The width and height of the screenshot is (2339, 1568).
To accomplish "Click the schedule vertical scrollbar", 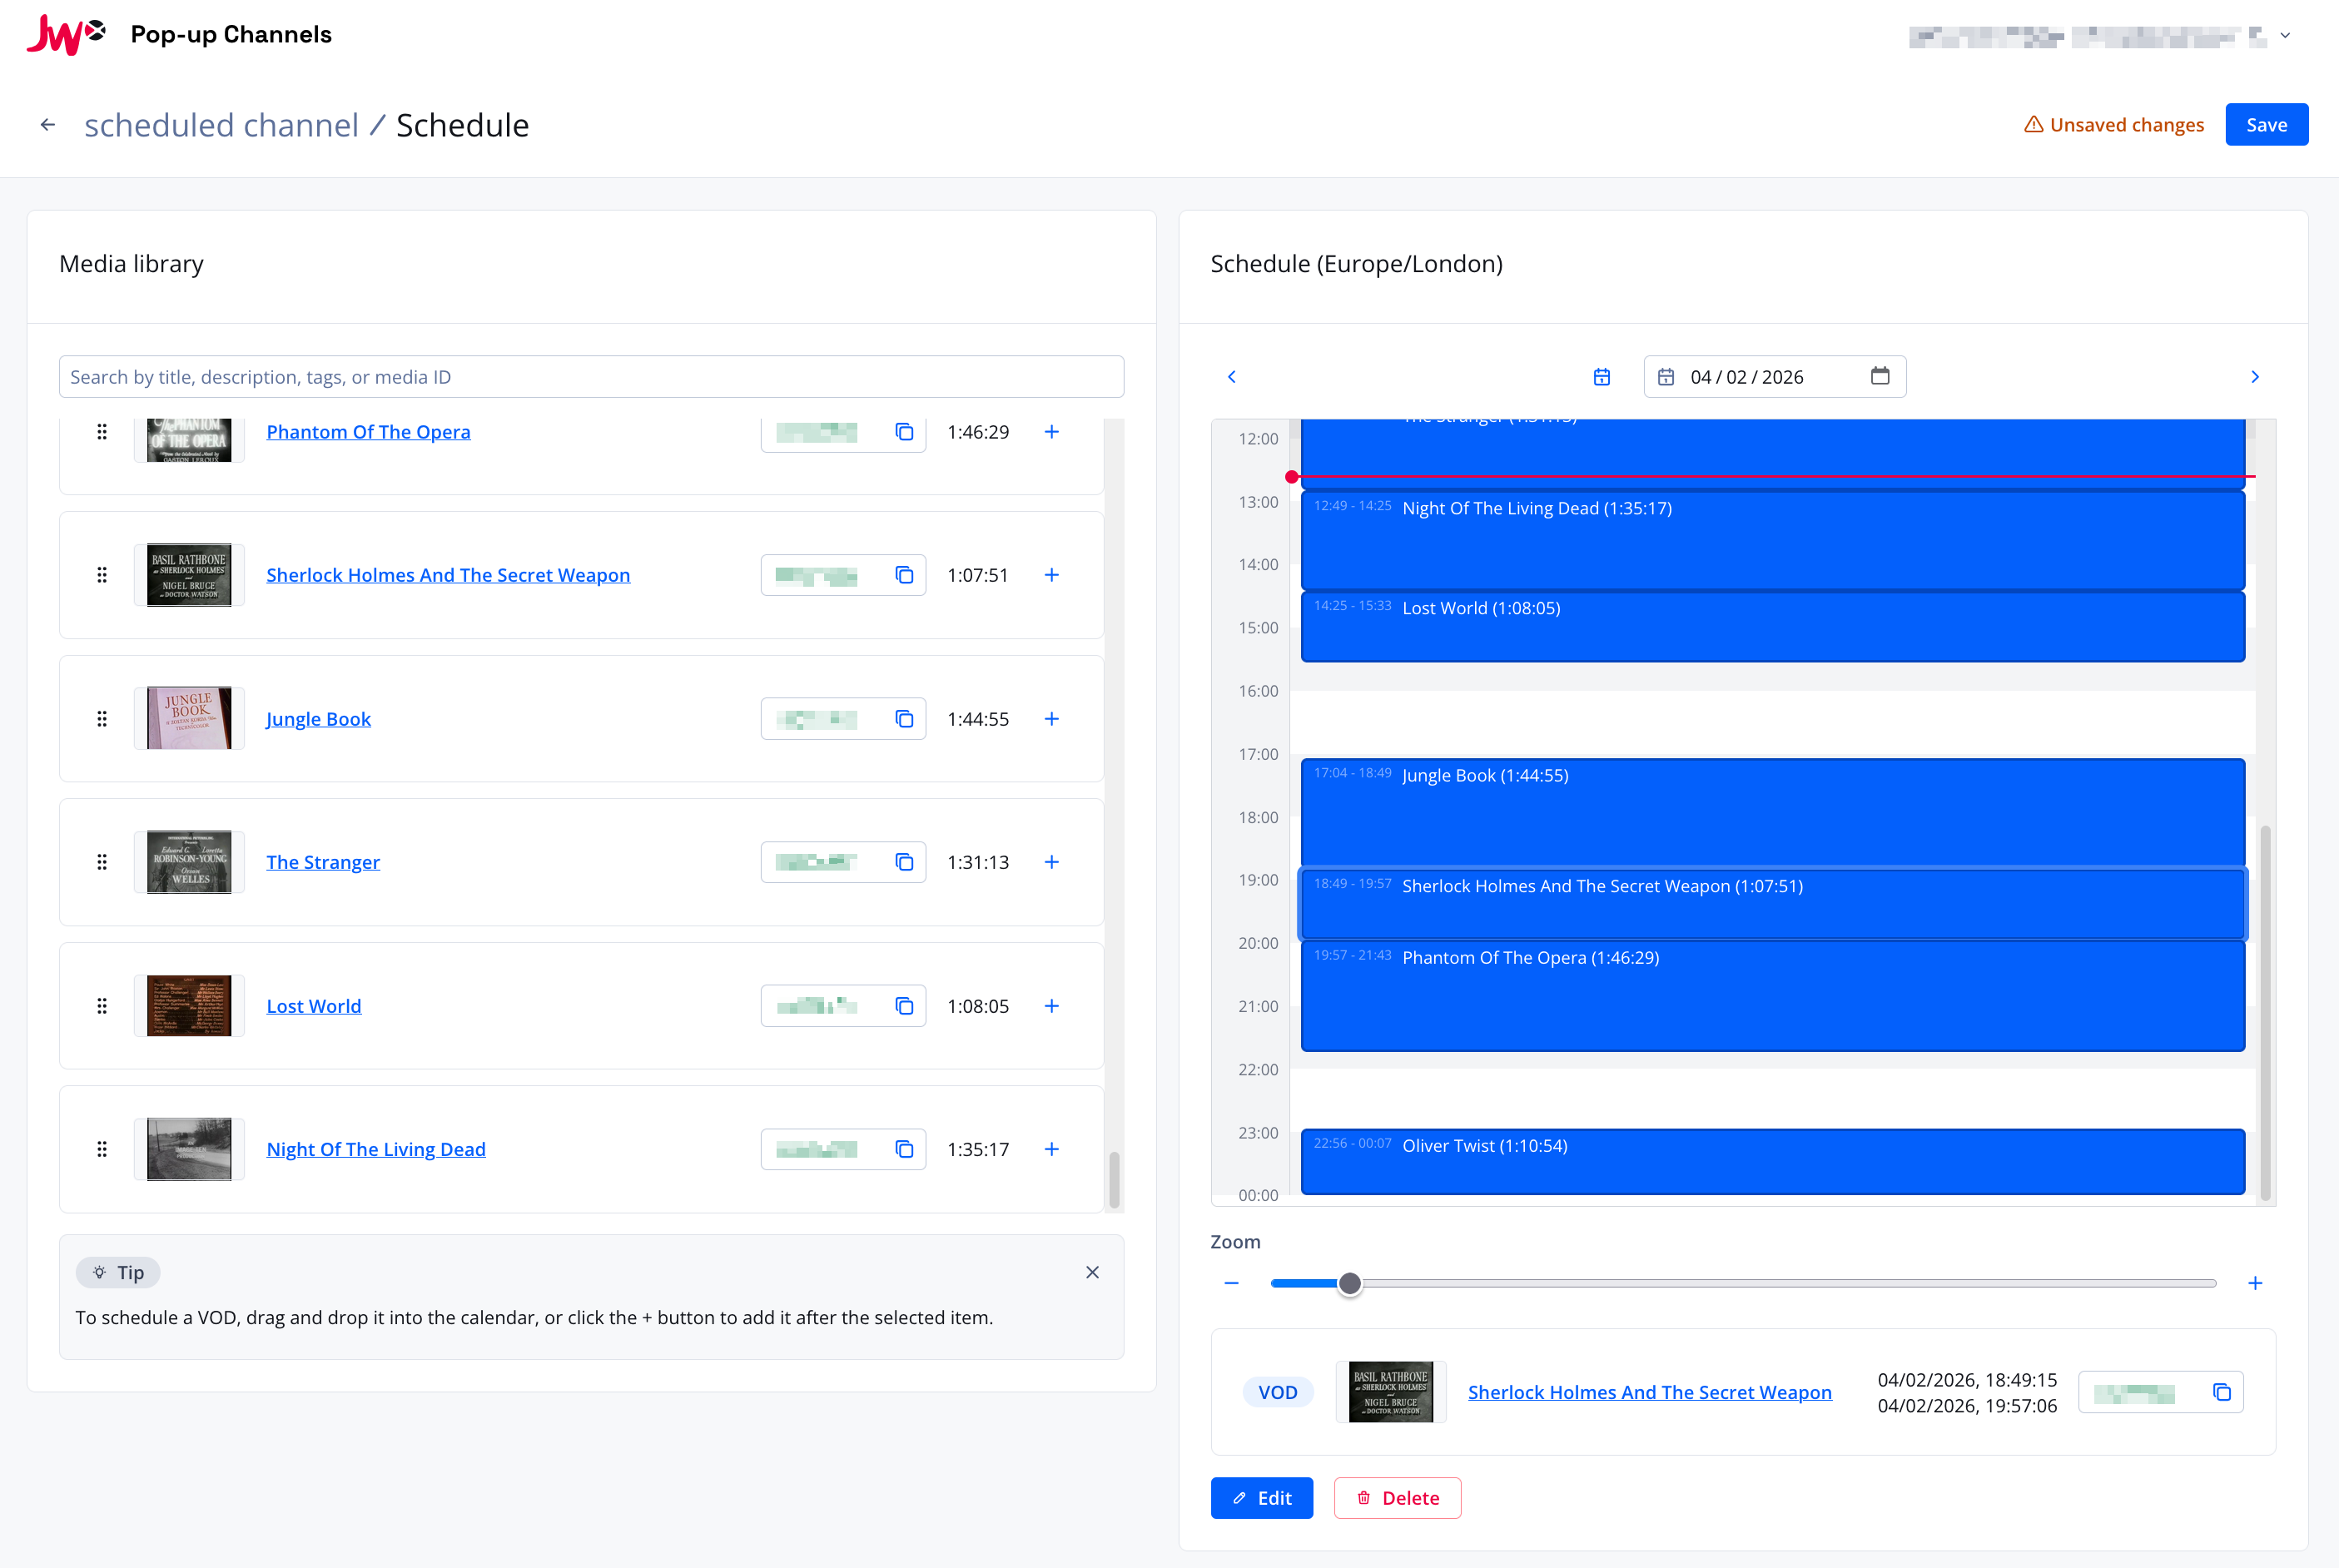I will click(x=2265, y=1012).
